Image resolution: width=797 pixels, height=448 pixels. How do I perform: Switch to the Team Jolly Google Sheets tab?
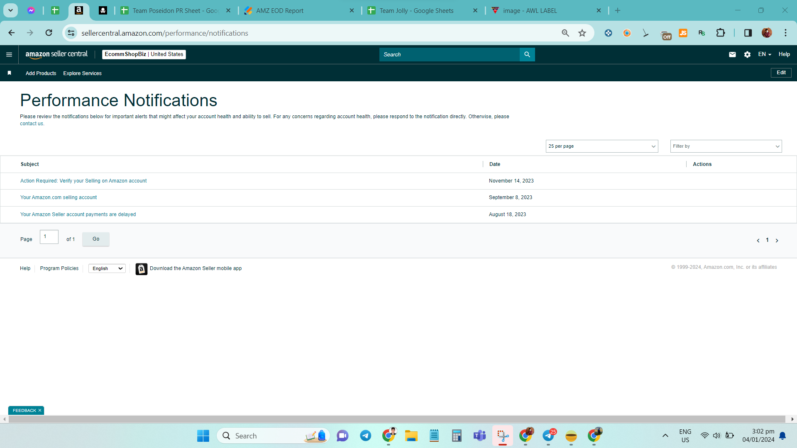pyautogui.click(x=423, y=11)
